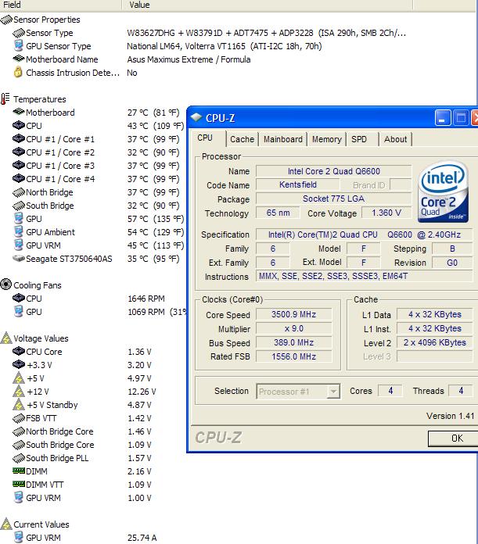
Task: Click the Intel Core 2 Quad Q6600 name field
Action: click(333, 171)
